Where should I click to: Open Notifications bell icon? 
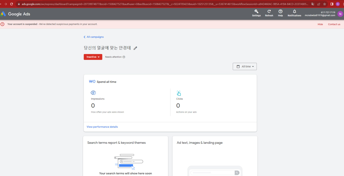pyautogui.click(x=294, y=12)
